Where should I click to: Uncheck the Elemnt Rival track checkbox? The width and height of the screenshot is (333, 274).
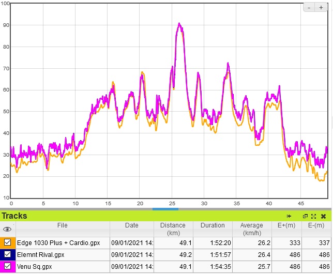coord(7,254)
